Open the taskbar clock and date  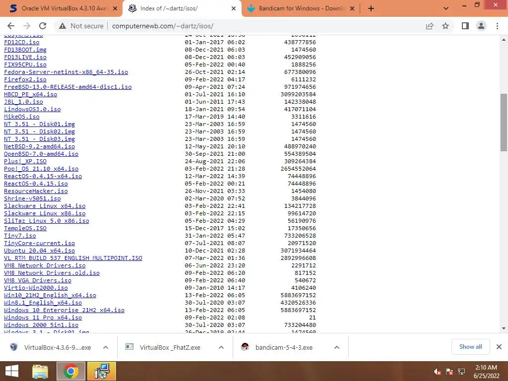click(486, 372)
